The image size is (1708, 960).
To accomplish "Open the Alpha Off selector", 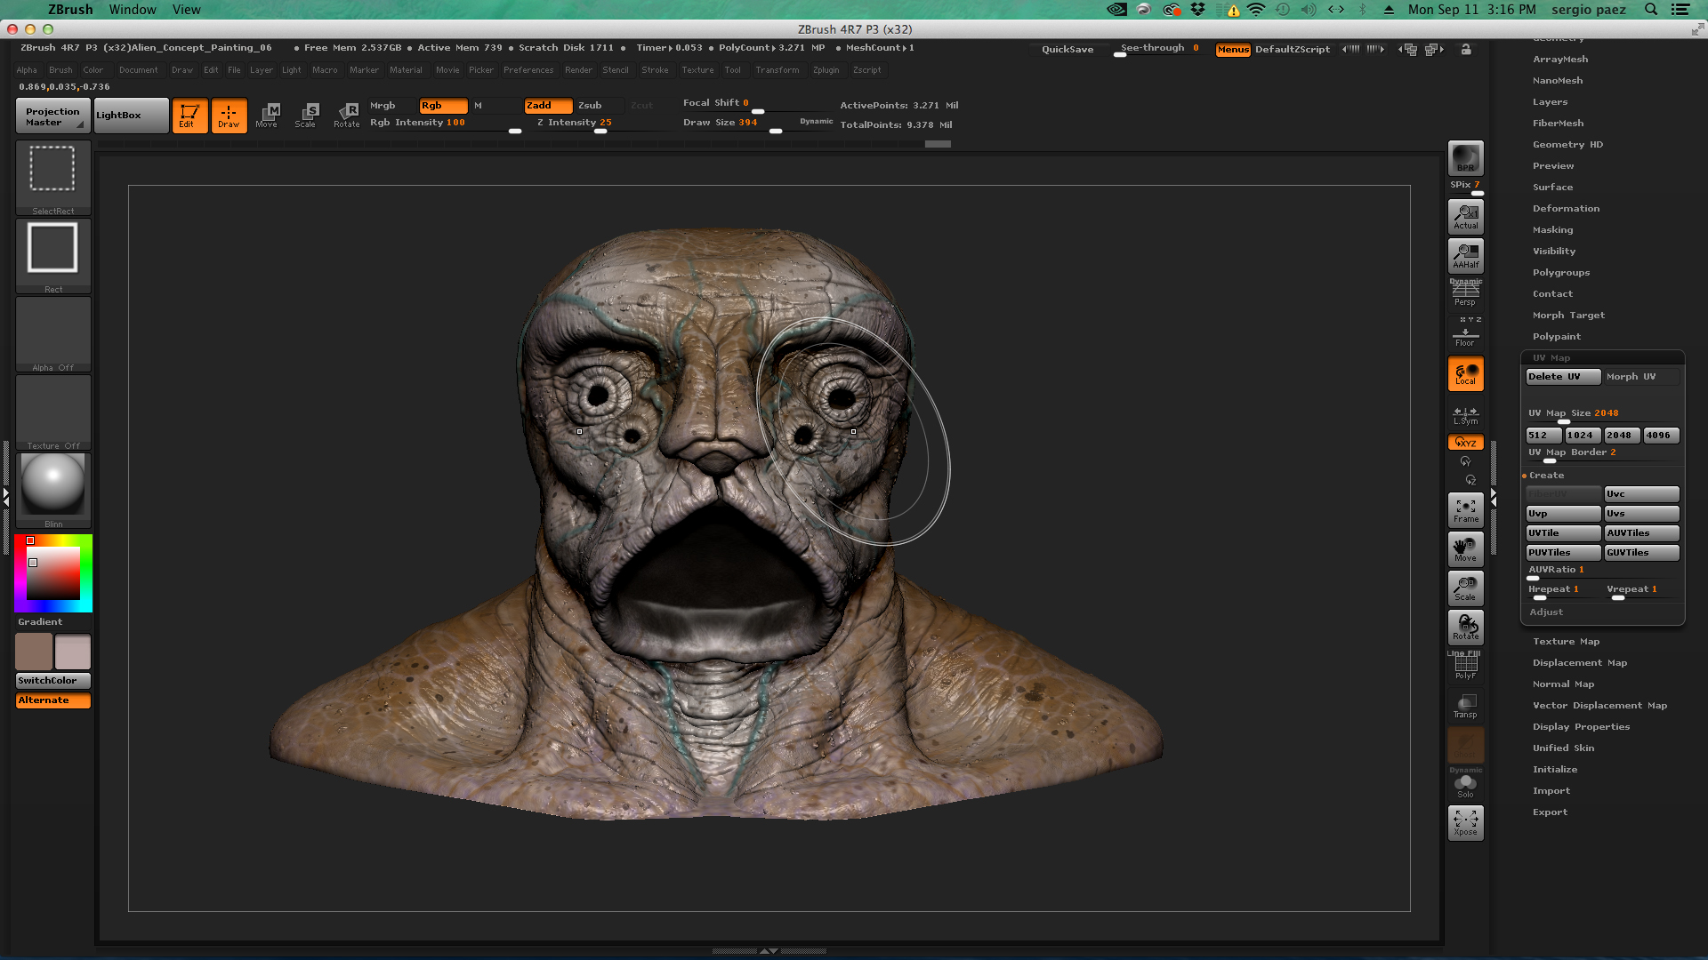I will tap(53, 334).
